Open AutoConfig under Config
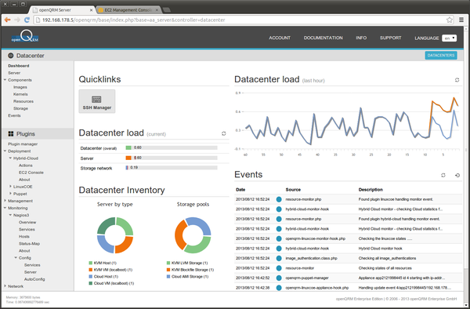Image resolution: width=470 pixels, height=309 pixels. click(x=34, y=279)
